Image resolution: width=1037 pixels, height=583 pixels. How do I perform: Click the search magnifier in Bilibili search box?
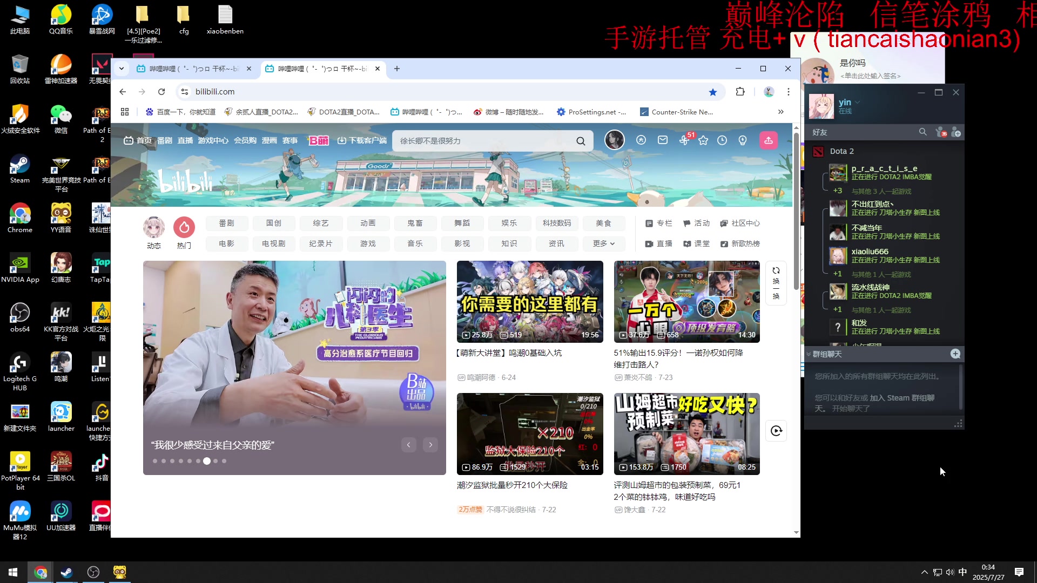pyautogui.click(x=581, y=141)
